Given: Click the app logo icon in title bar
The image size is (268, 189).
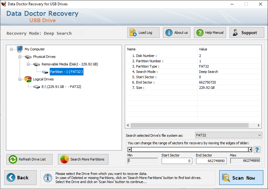Looking at the screenshot, I should point(3,4).
